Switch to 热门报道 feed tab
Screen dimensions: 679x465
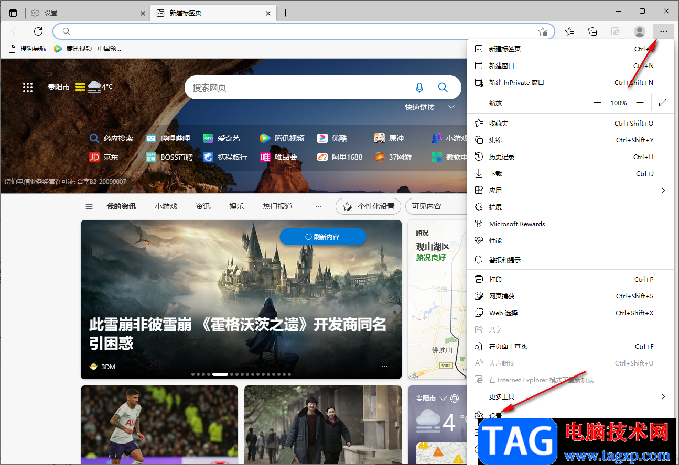click(277, 206)
